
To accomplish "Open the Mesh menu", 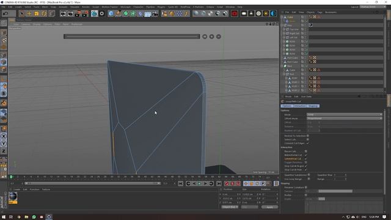I will click(45, 7).
